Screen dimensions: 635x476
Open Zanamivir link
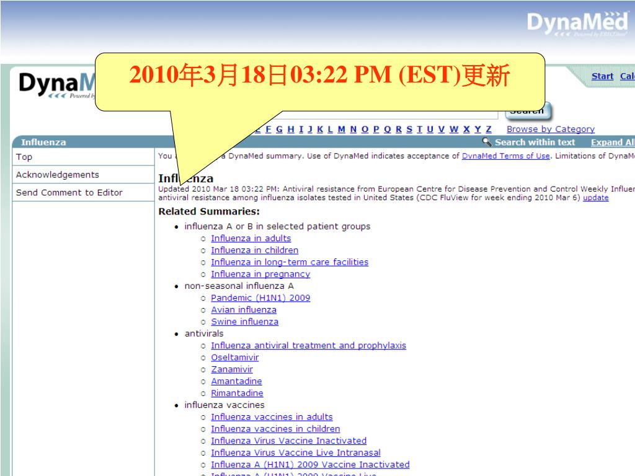232,369
